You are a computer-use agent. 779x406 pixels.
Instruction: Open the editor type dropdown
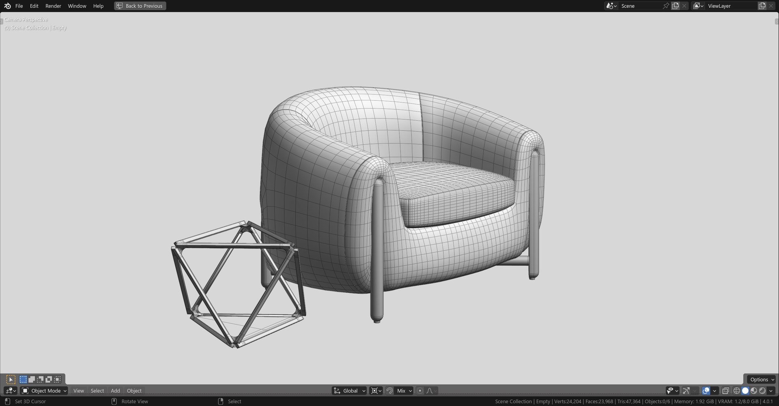coord(11,391)
